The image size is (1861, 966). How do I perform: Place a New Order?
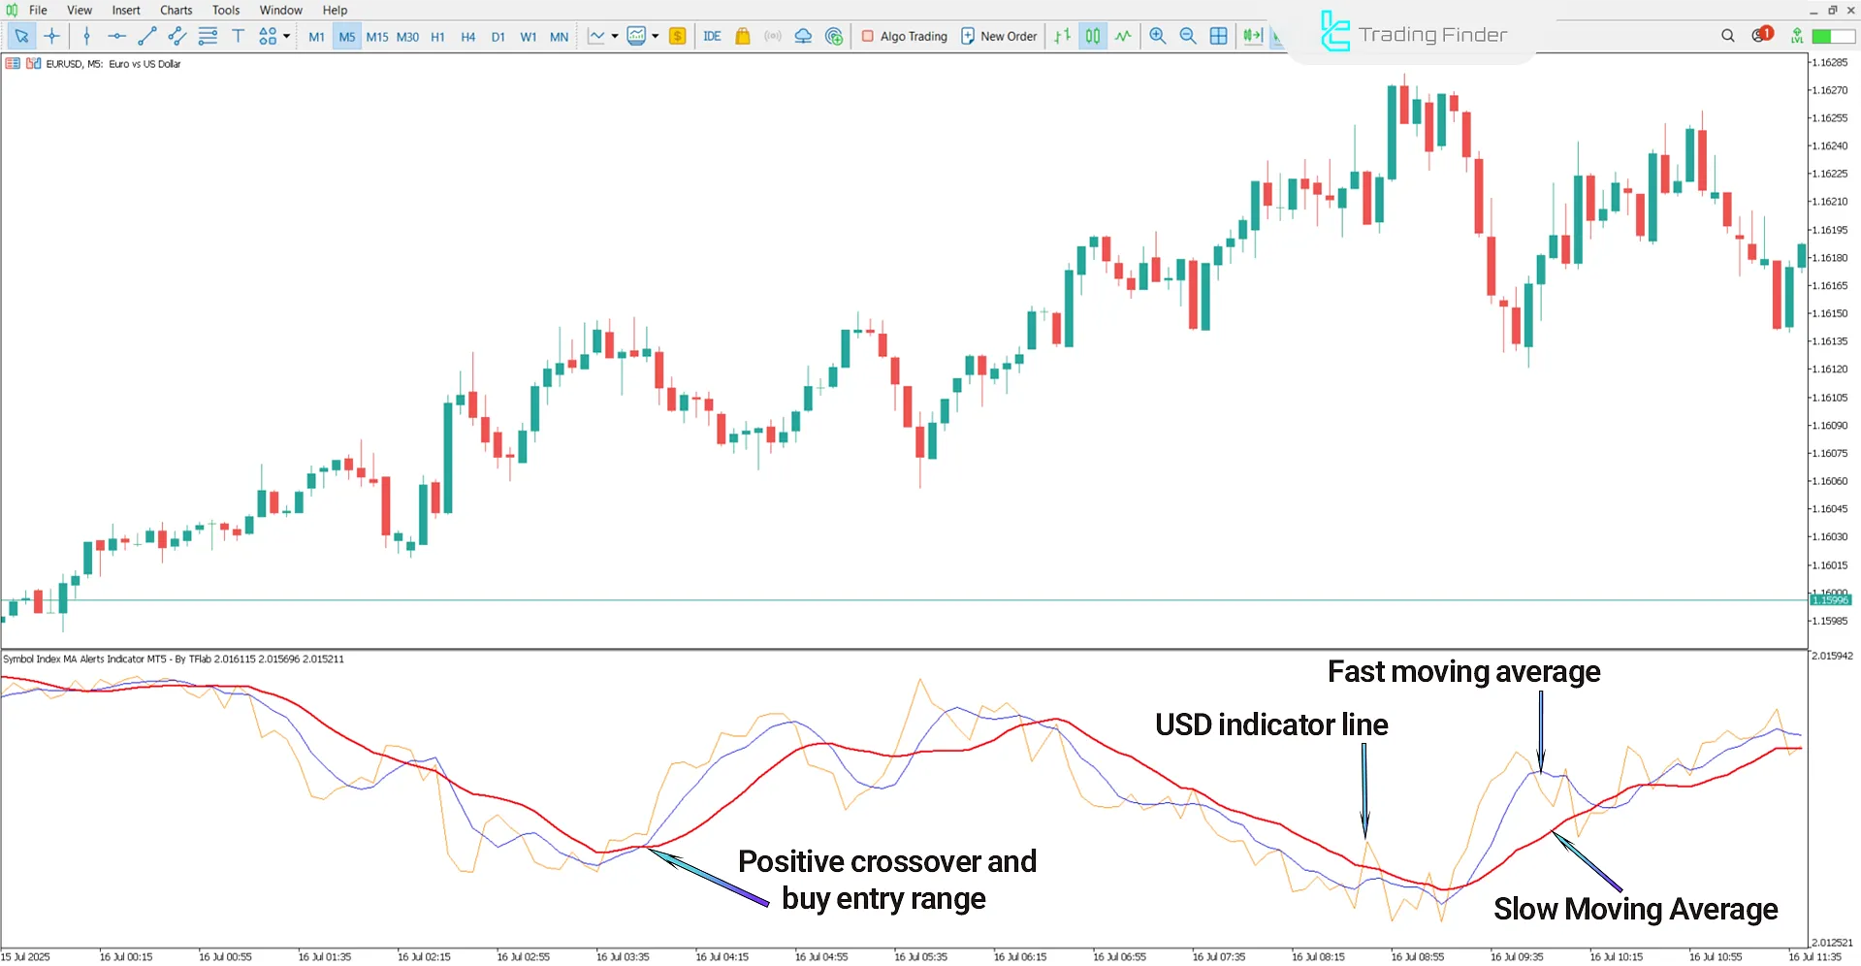[999, 36]
